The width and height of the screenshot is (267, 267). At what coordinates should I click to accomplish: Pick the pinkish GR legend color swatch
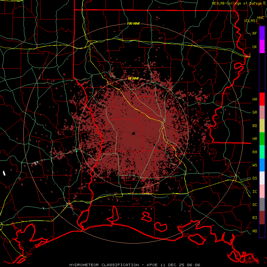pyautogui.click(x=262, y=112)
